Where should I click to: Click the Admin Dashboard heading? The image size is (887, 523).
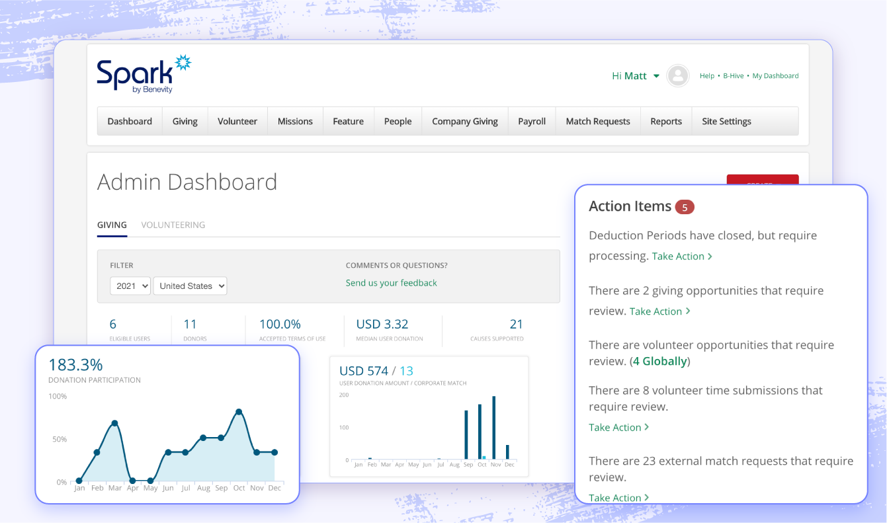click(x=187, y=182)
